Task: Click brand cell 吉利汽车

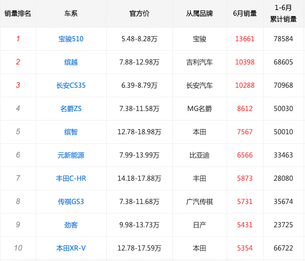Action: (x=200, y=62)
